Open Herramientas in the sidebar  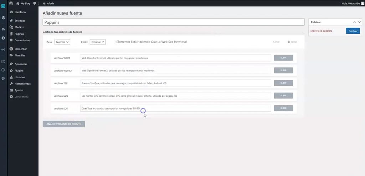click(x=22, y=84)
